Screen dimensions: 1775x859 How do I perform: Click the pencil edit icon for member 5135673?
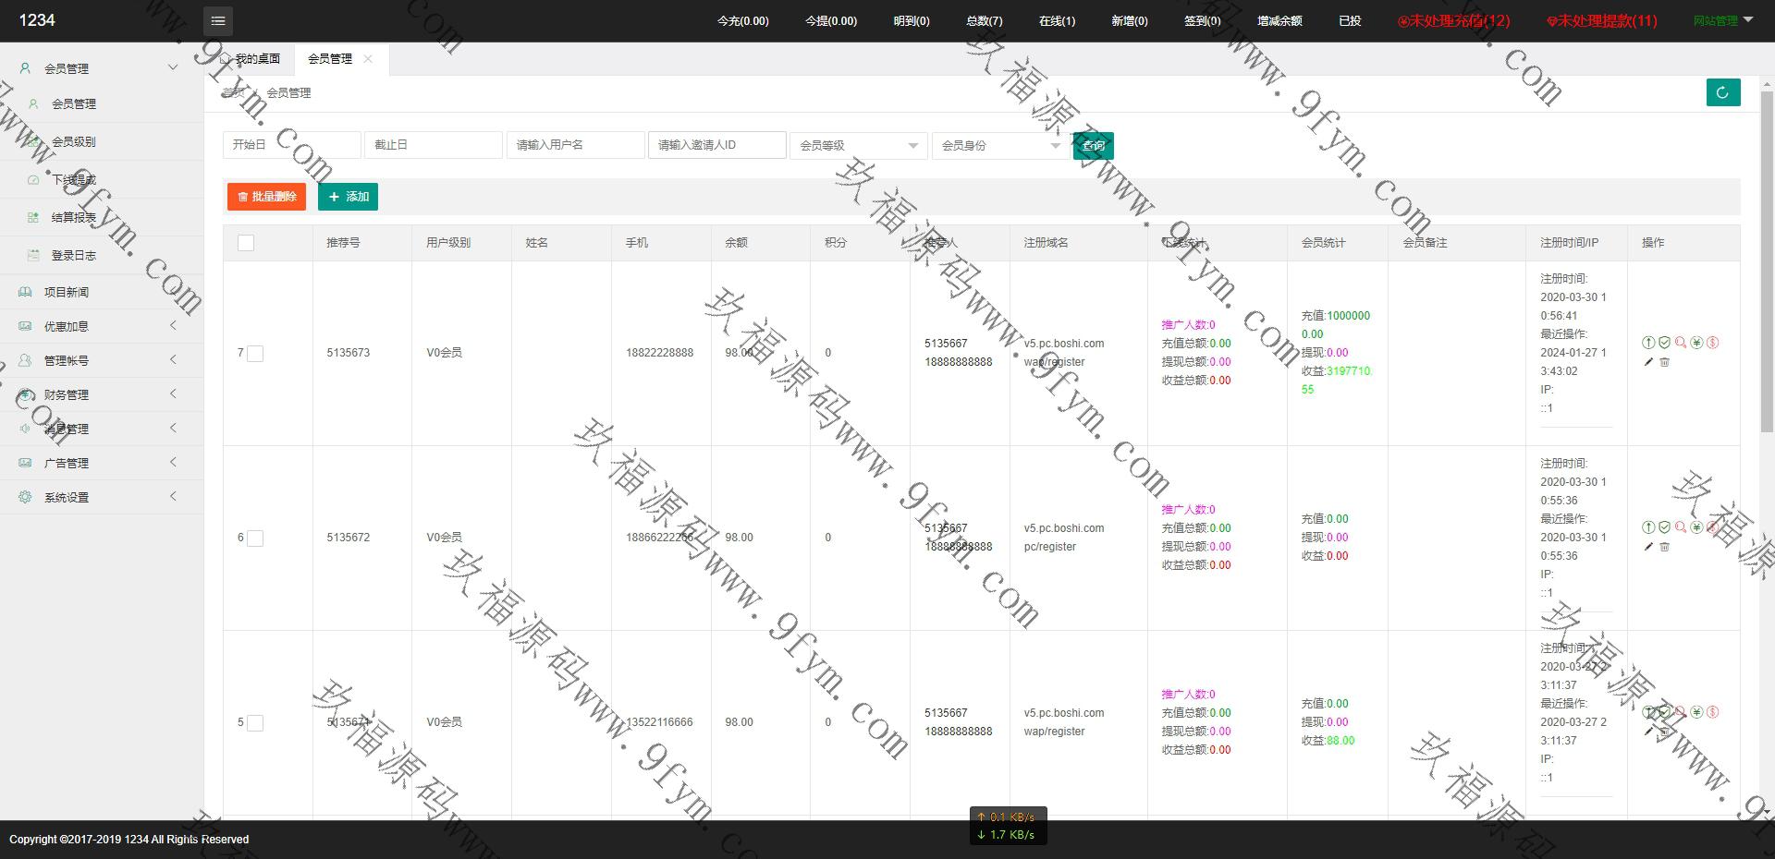(1648, 362)
